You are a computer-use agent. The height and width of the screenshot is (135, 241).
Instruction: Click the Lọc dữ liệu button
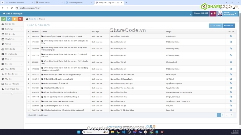point(215,26)
